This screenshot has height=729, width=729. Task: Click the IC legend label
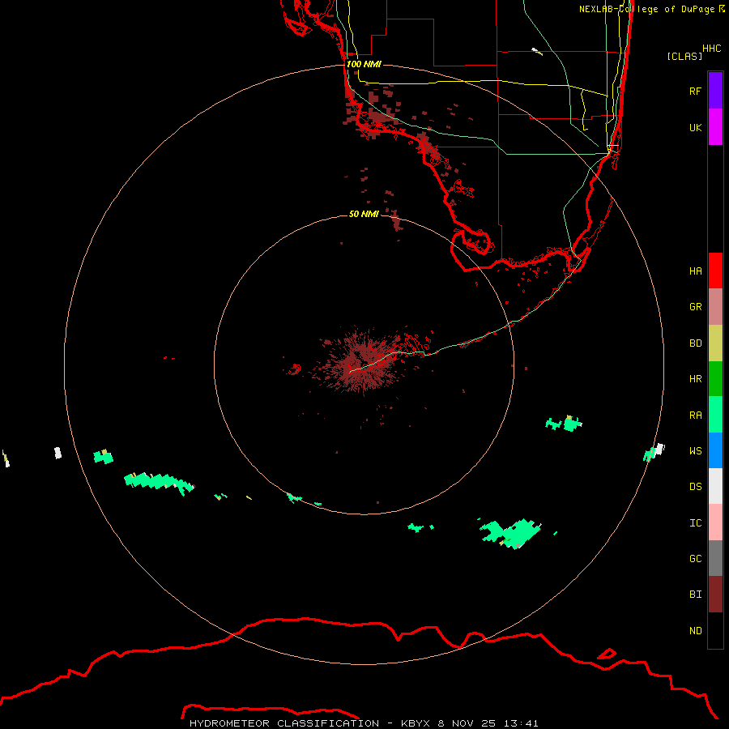(695, 522)
